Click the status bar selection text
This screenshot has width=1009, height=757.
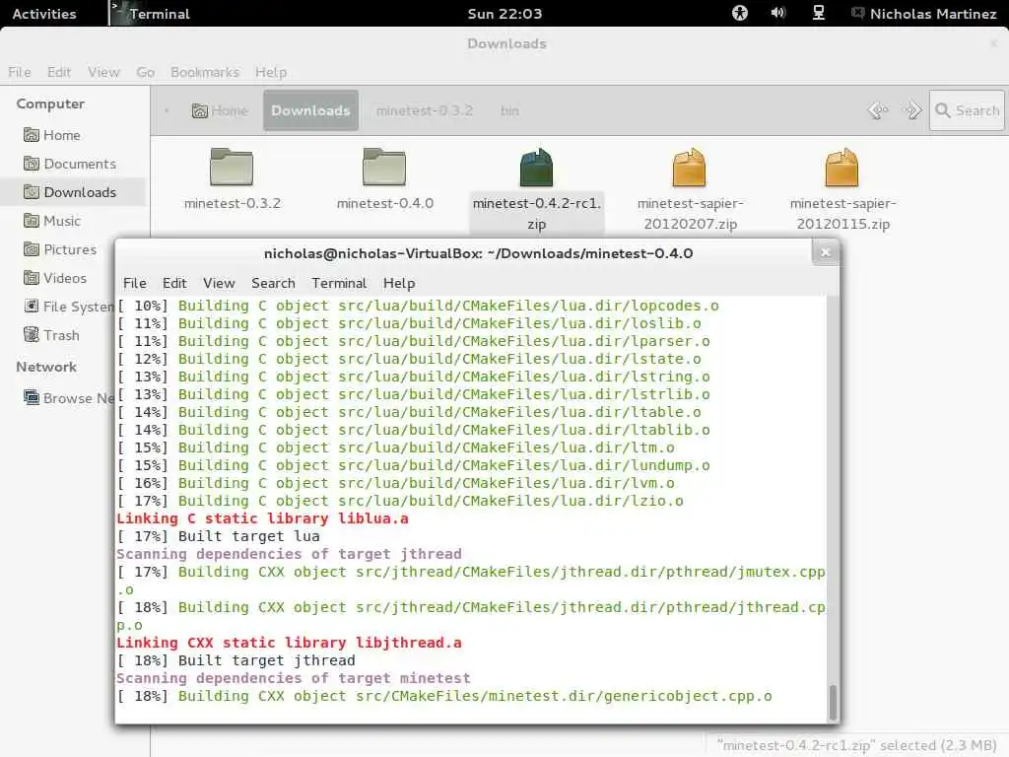[856, 745]
